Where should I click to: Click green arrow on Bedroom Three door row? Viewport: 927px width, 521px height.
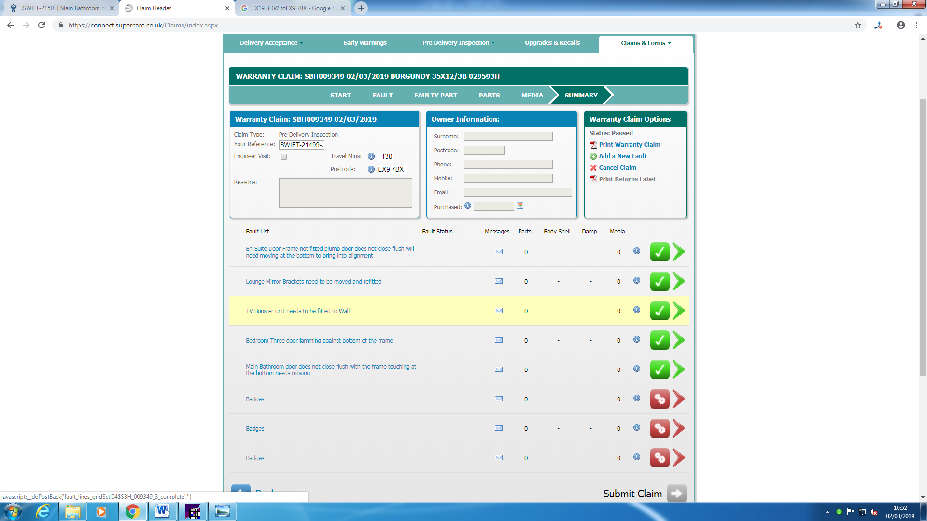click(678, 340)
